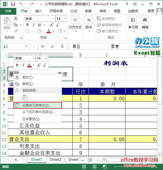The width and height of the screenshot is (163, 170).
Task: Open conditional formatting 条件格式 dropdown
Action: [107, 19]
